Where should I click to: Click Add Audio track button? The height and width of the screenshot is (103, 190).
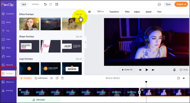point(39,100)
